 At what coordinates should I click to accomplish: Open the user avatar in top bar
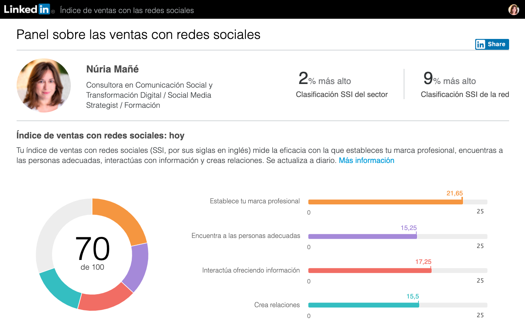coord(513,10)
